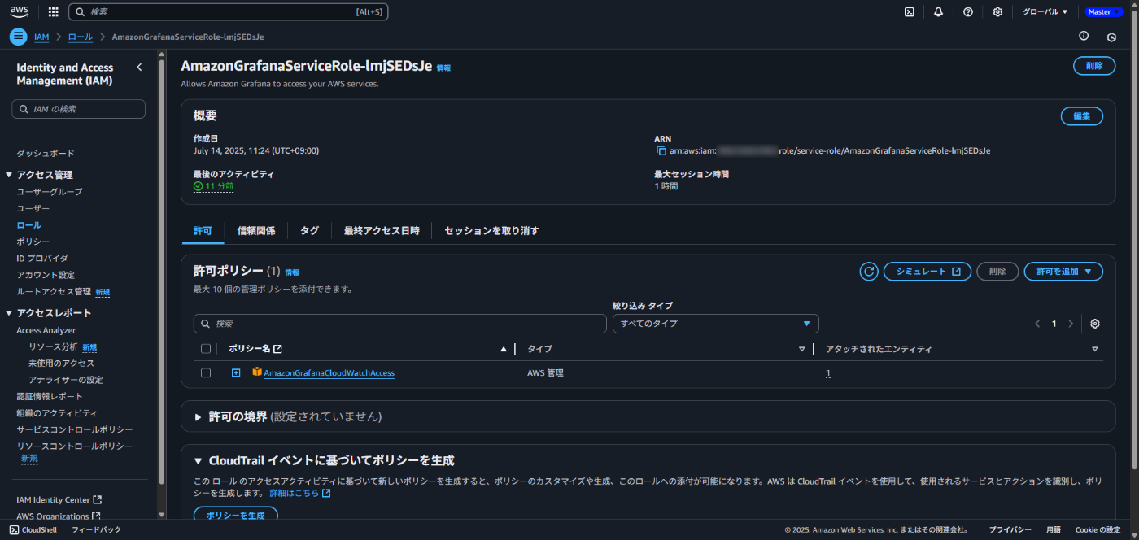Click the CloudShell icon in footer
Image resolution: width=1139 pixels, height=540 pixels.
coord(14,529)
